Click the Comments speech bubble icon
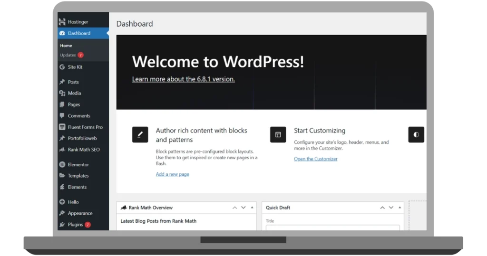 coord(62,116)
